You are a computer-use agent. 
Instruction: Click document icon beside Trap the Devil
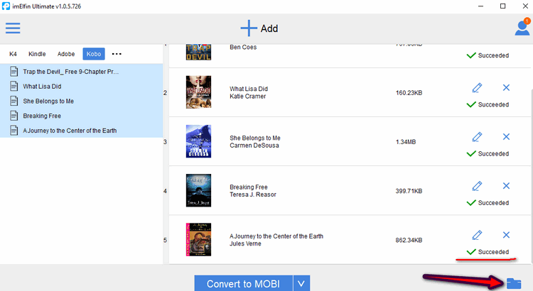(14, 72)
